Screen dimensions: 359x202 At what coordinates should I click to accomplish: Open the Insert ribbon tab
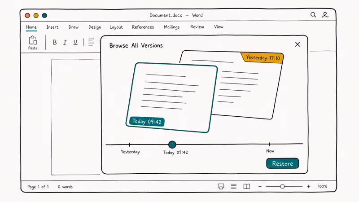pos(52,27)
